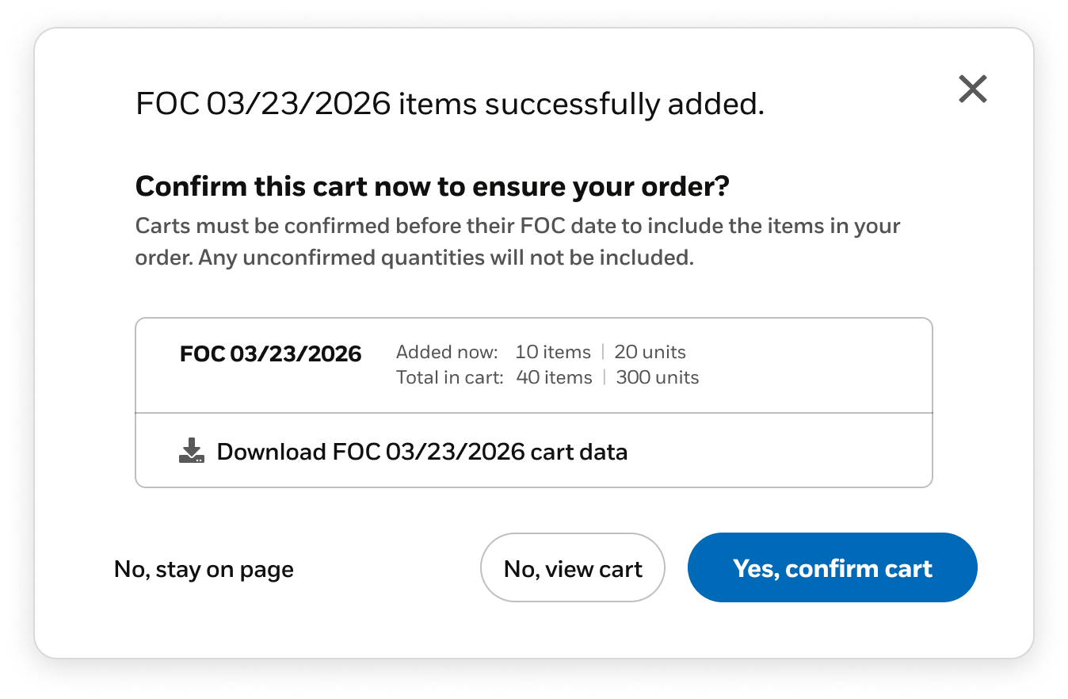
Task: Select the "40 items" total value
Action: click(x=554, y=377)
